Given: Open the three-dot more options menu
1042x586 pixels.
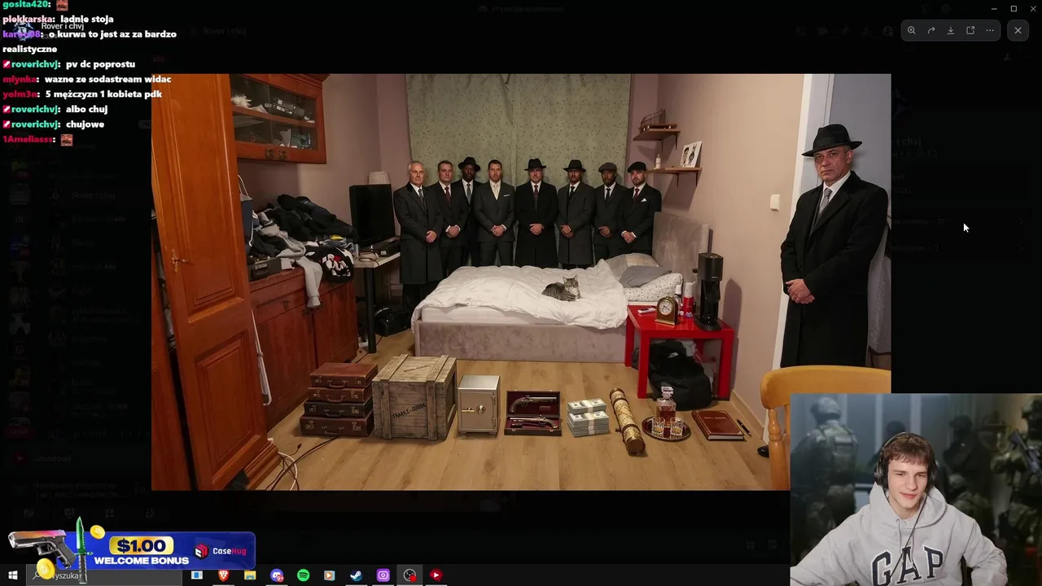Looking at the screenshot, I should [x=990, y=30].
